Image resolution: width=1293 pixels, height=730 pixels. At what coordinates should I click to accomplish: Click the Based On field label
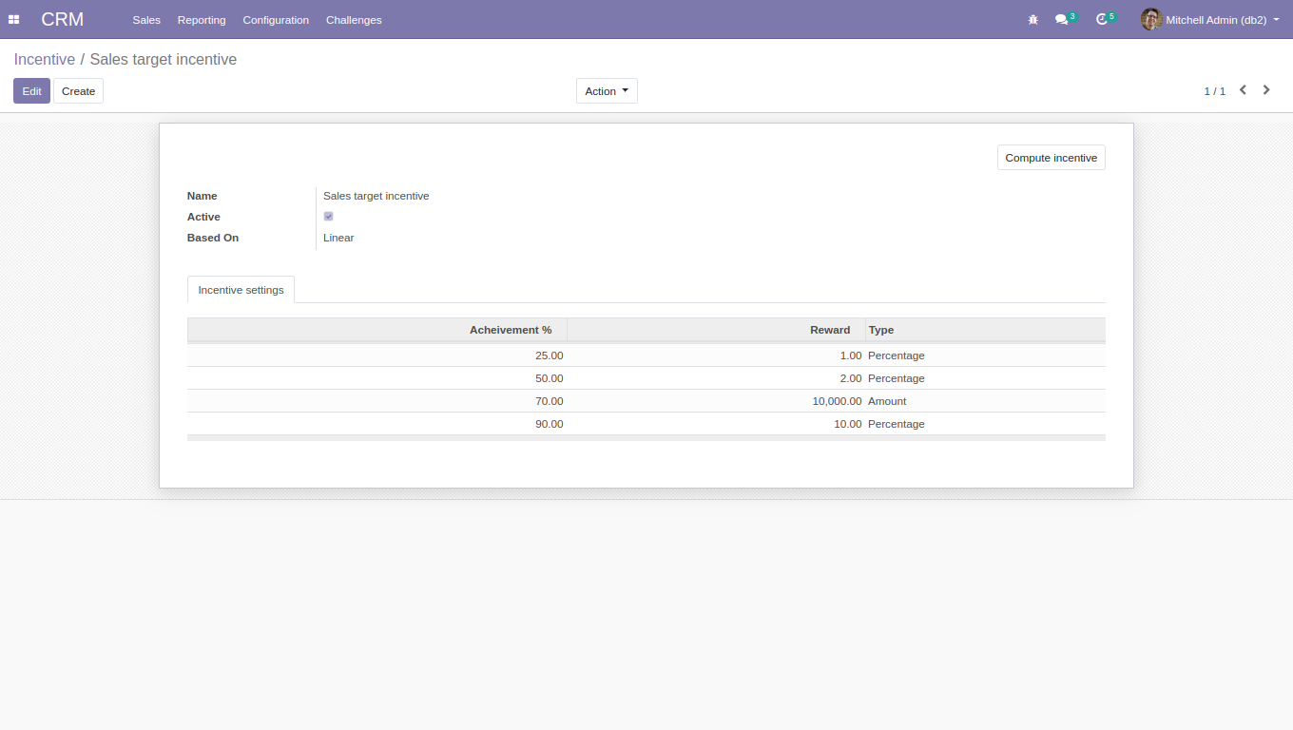point(213,238)
